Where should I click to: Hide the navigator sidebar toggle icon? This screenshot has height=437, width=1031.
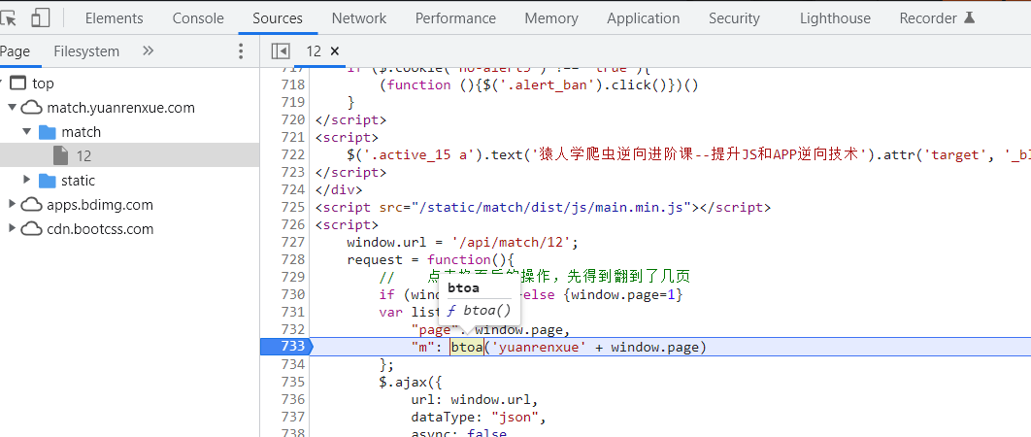(281, 50)
